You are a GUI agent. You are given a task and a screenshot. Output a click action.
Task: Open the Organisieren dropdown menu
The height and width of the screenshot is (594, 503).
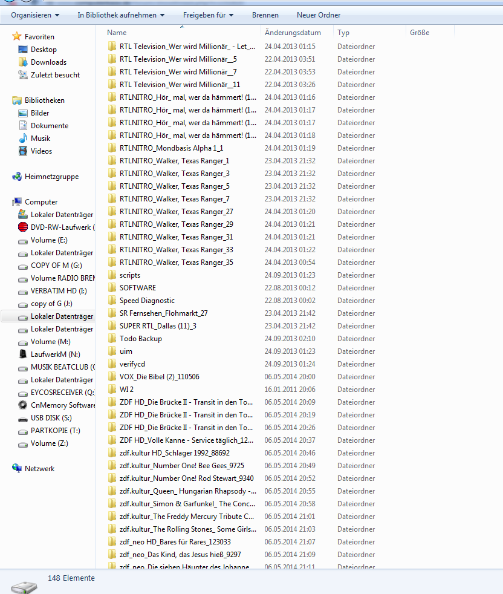(35, 15)
